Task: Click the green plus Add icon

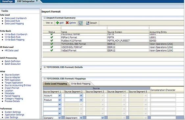Action: click(58, 23)
